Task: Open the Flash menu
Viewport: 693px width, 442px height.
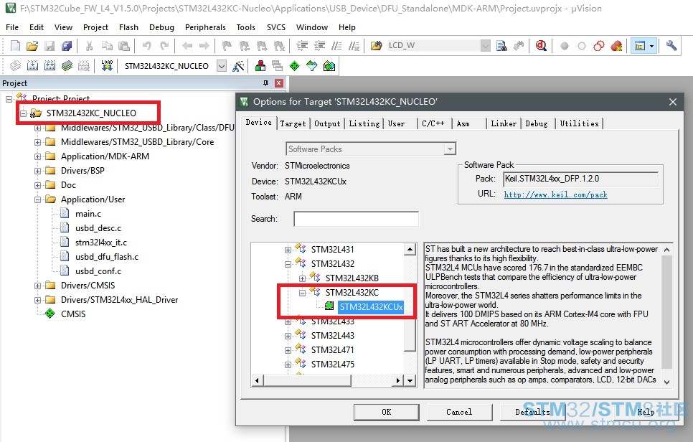Action: point(128,27)
